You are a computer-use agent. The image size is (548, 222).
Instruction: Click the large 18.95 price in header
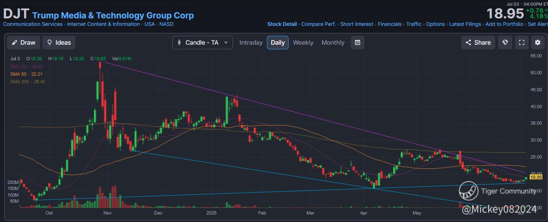[x=505, y=14]
